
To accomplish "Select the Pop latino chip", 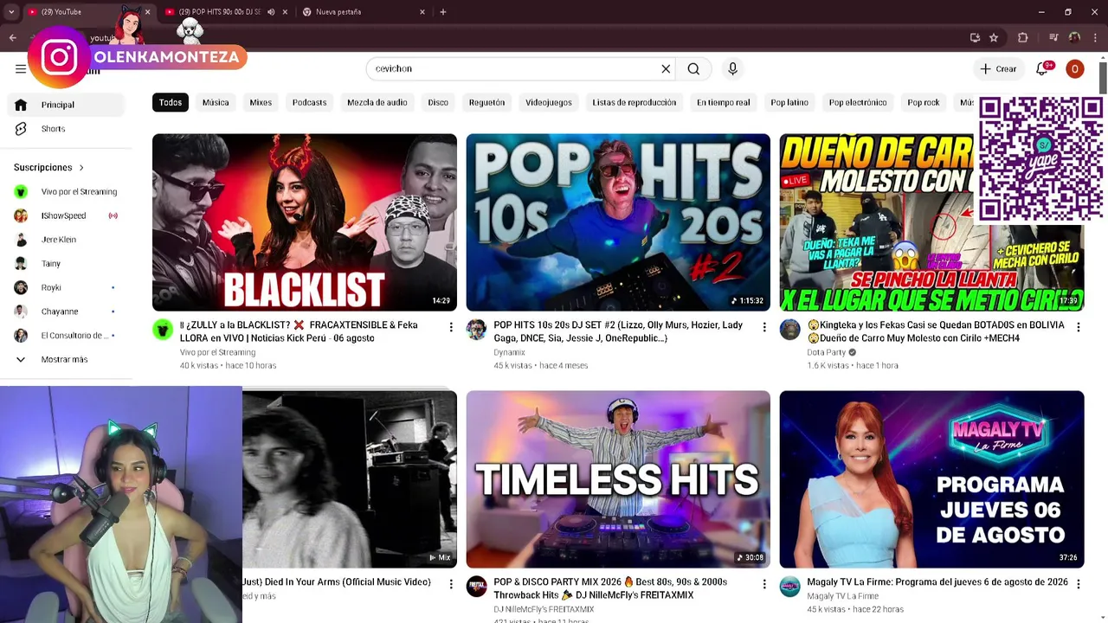I will point(789,102).
